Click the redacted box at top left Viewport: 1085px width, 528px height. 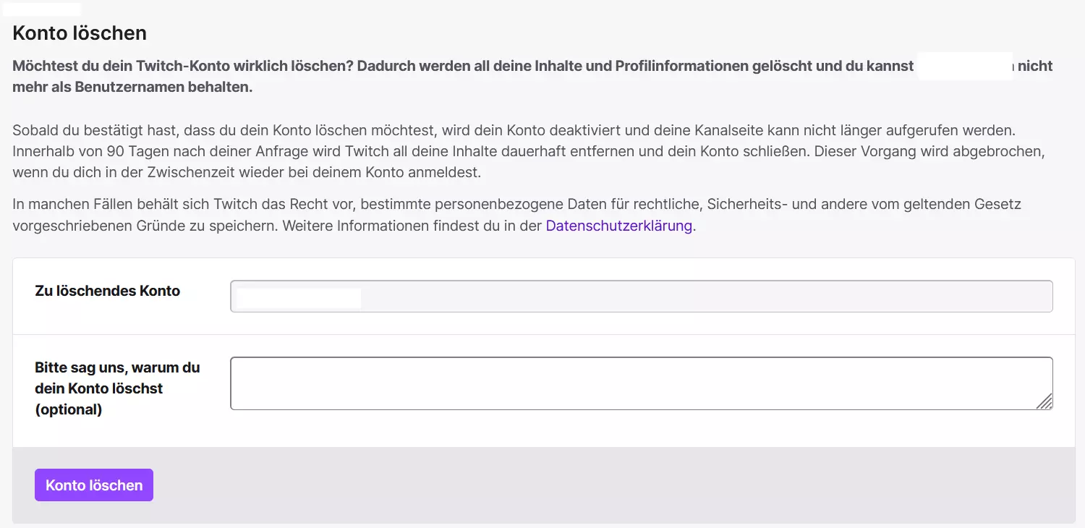click(41, 8)
